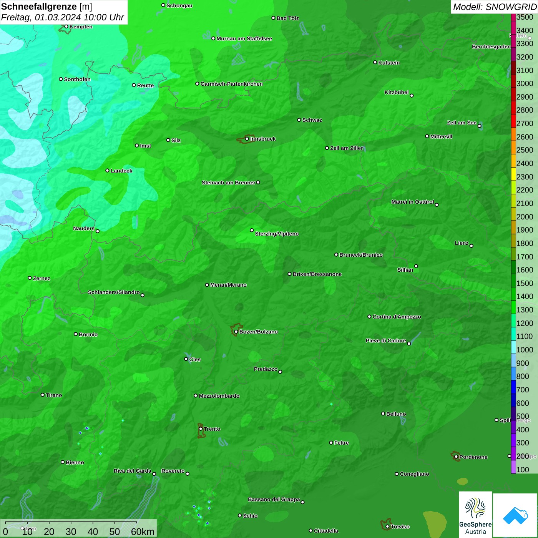The width and height of the screenshot is (538, 538).
Task: Click the Kempten city marker
Action: coord(66,27)
